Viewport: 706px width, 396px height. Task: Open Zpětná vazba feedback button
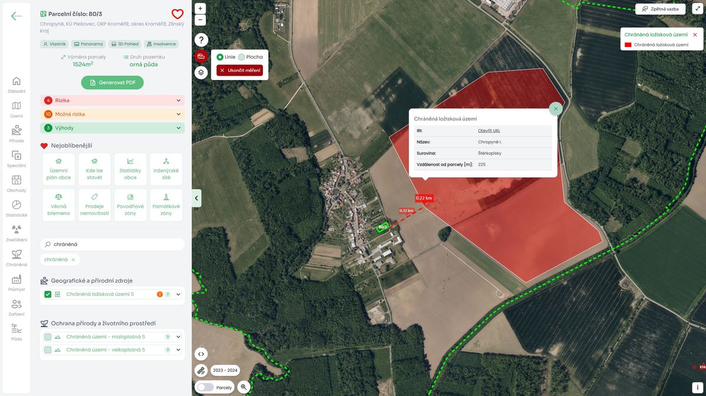(660, 9)
